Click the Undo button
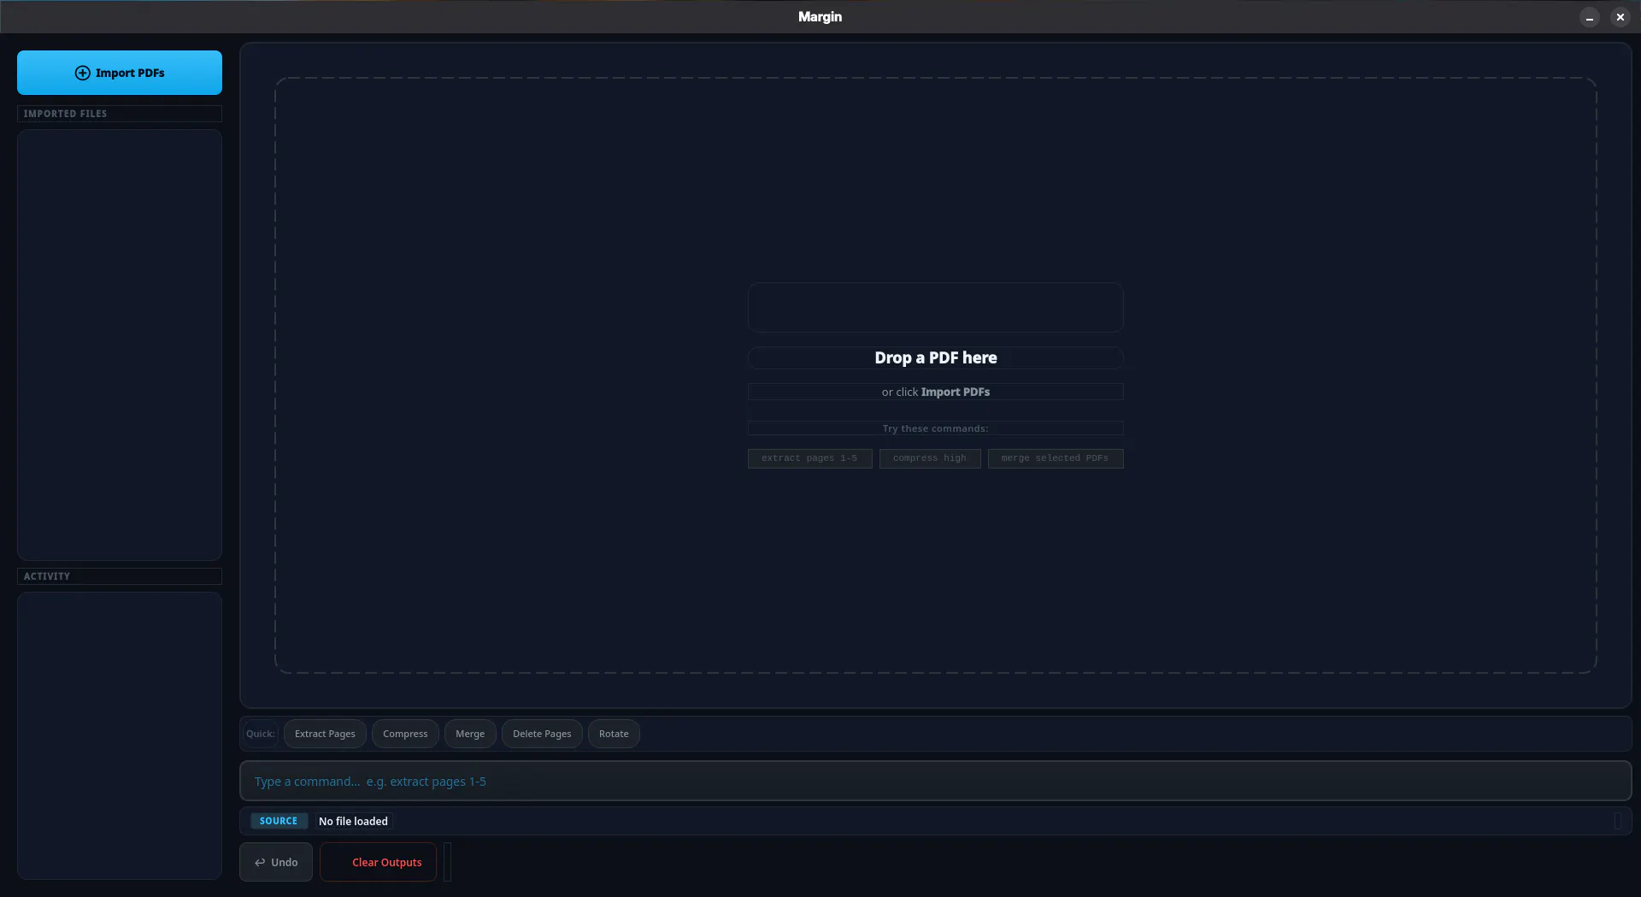 276,862
